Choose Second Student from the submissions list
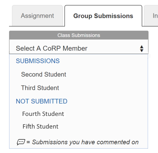The width and height of the screenshot is (158, 153). pos(43,75)
